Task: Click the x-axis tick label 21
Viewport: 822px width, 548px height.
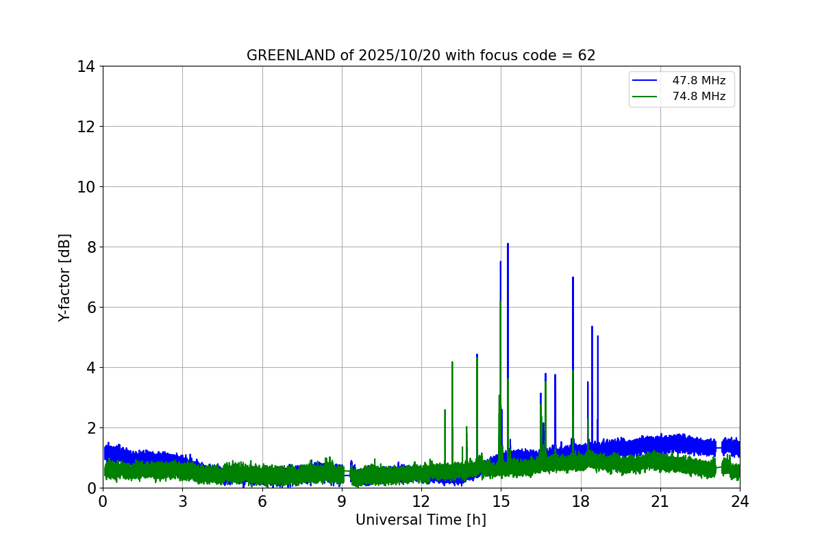Action: coord(660,501)
